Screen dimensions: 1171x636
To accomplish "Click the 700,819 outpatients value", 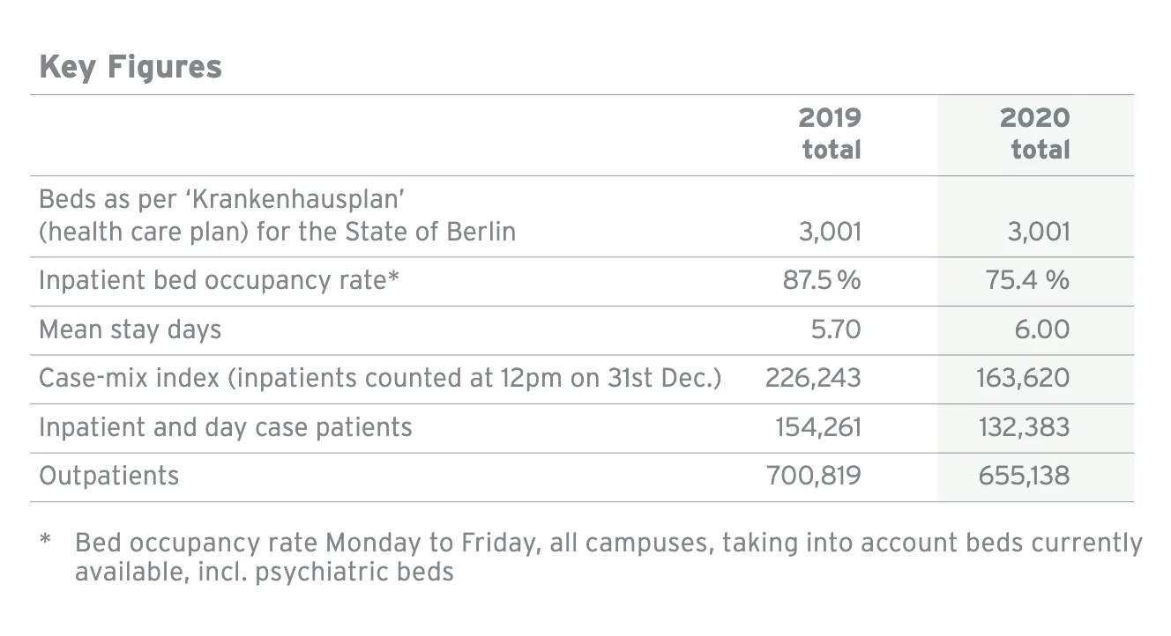I will (817, 476).
